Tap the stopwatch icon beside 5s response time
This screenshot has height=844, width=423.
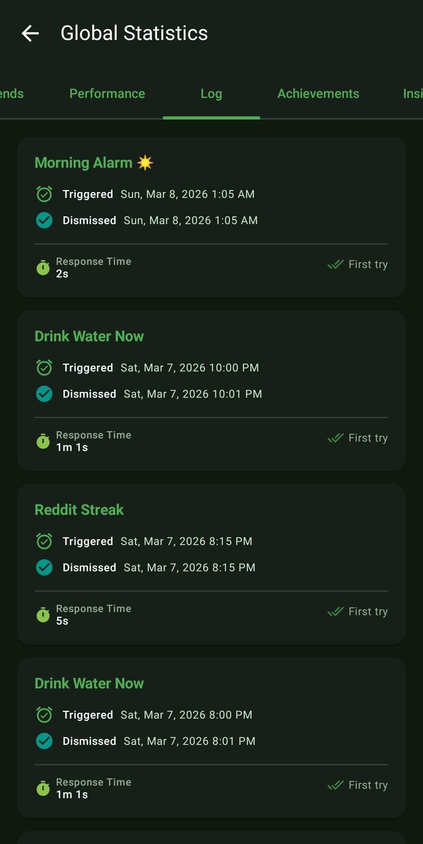click(x=43, y=615)
